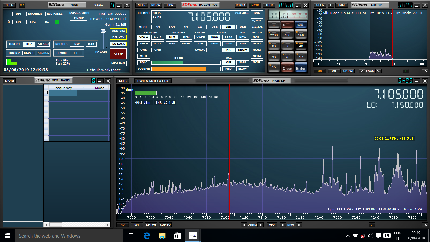Switch AUX SP to the SP+WF view
430x242 pixels.
point(348,71)
